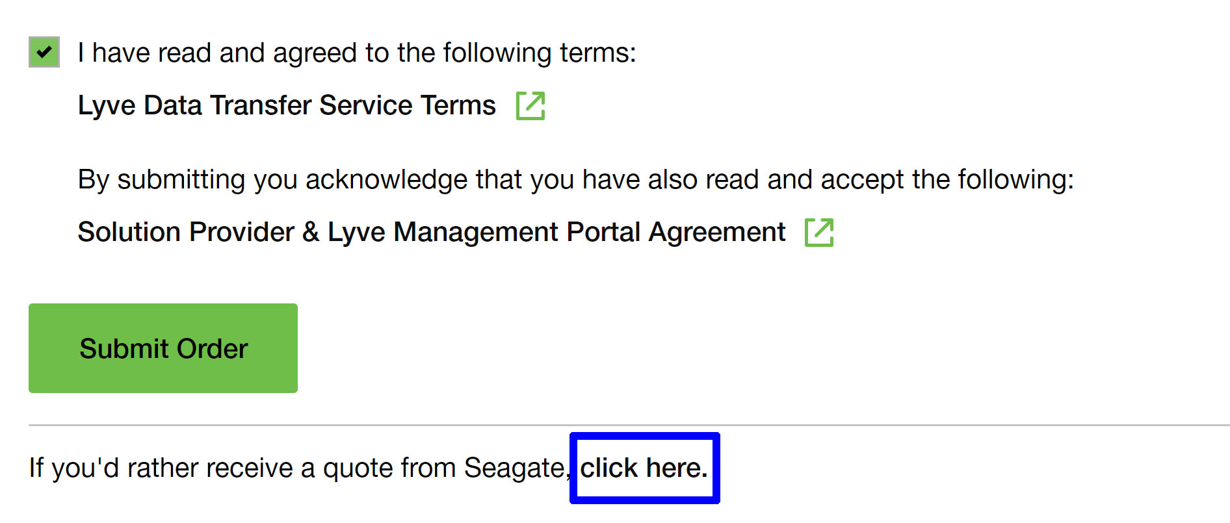Image resolution: width=1230 pixels, height=523 pixels.
Task: Launch service terms via green arrow icon
Action: pyautogui.click(x=530, y=106)
